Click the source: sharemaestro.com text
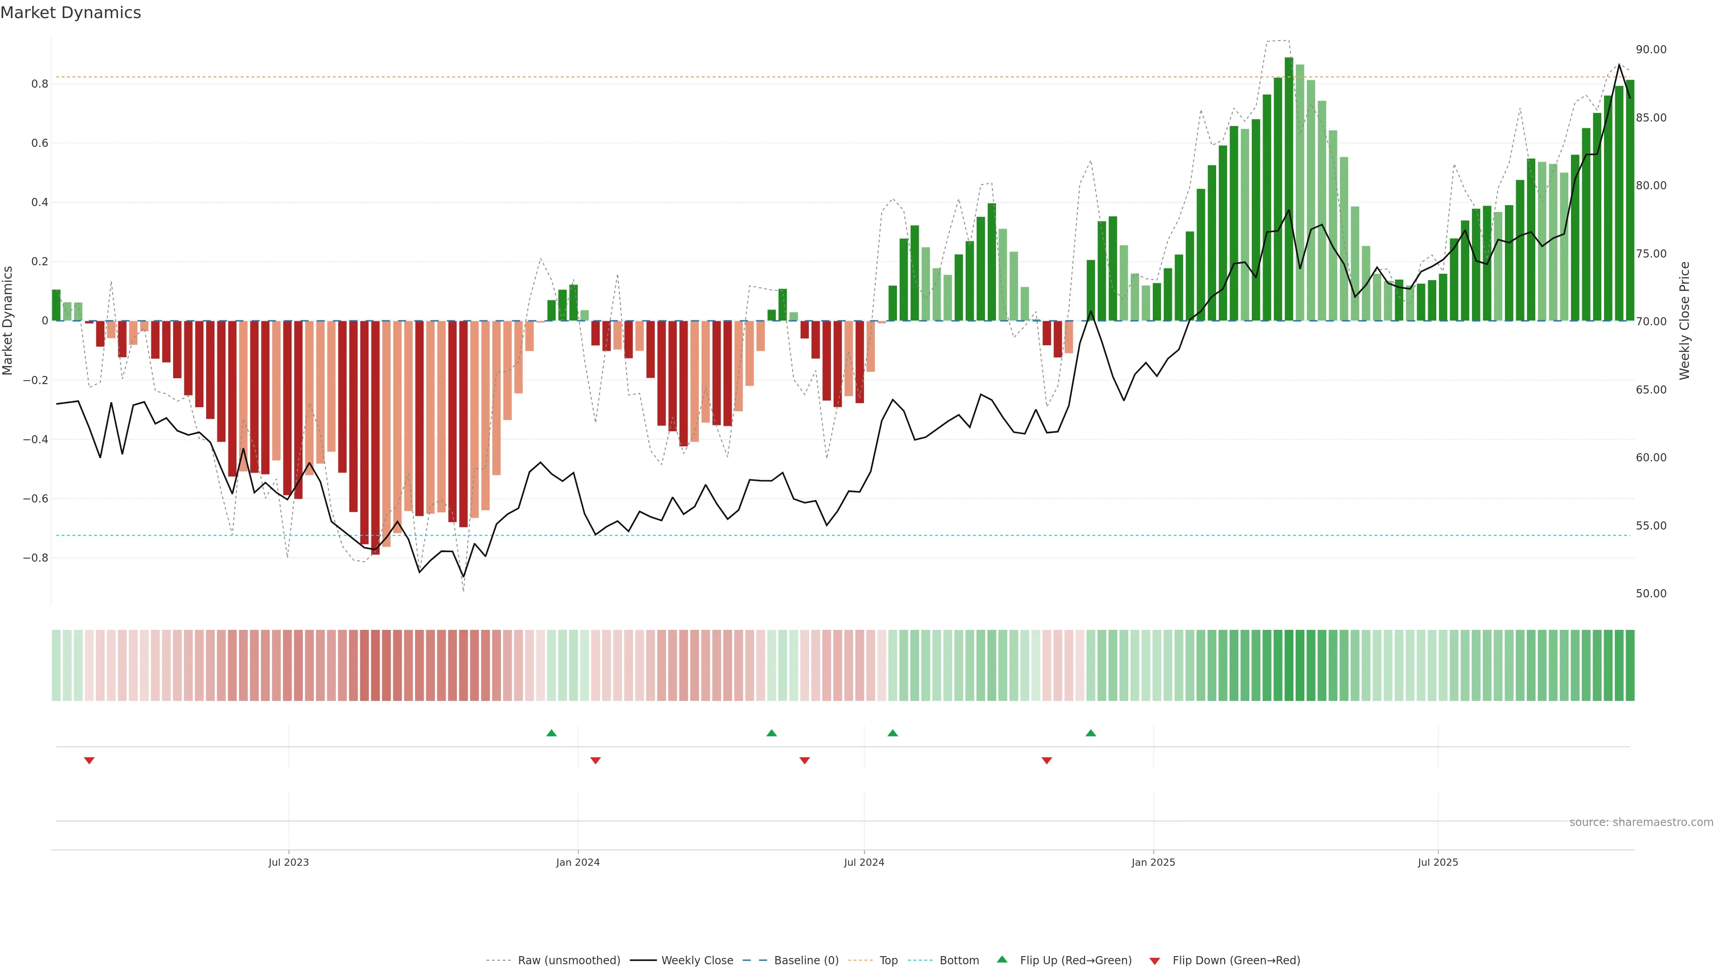This screenshot has width=1736, height=976. pyautogui.click(x=1641, y=822)
